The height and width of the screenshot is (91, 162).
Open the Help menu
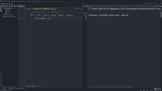[x=39, y=1]
